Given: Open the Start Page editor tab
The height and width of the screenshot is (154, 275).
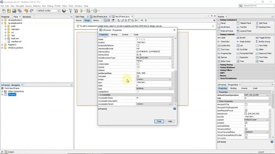Looking at the screenshot, I should (80, 17).
